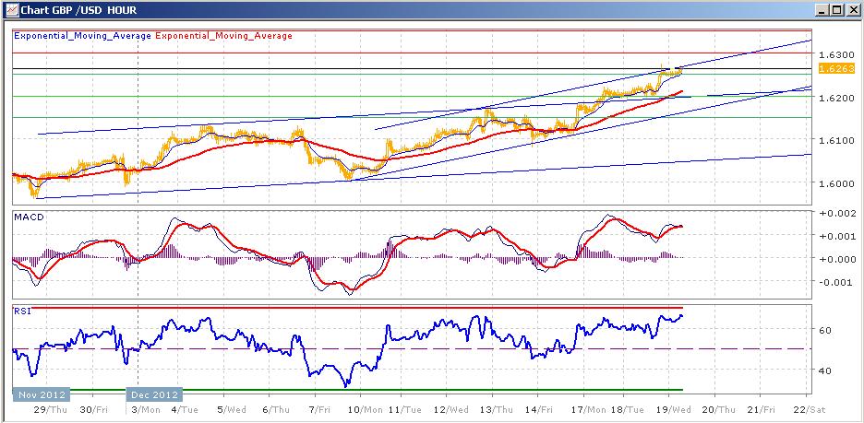Viewport: 864px width, 423px height.
Task: Click the RSI 60 scale value
Action: pos(826,330)
